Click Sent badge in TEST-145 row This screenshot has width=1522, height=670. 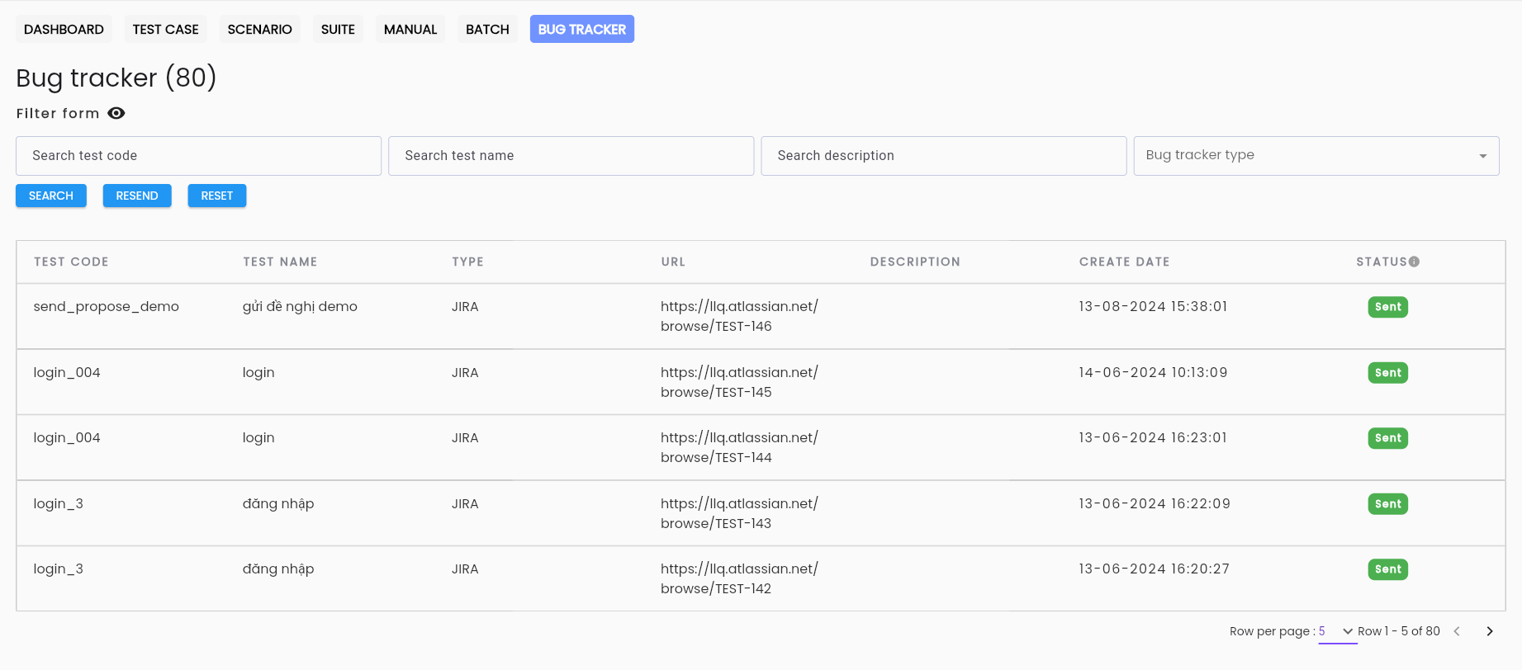pyautogui.click(x=1387, y=373)
